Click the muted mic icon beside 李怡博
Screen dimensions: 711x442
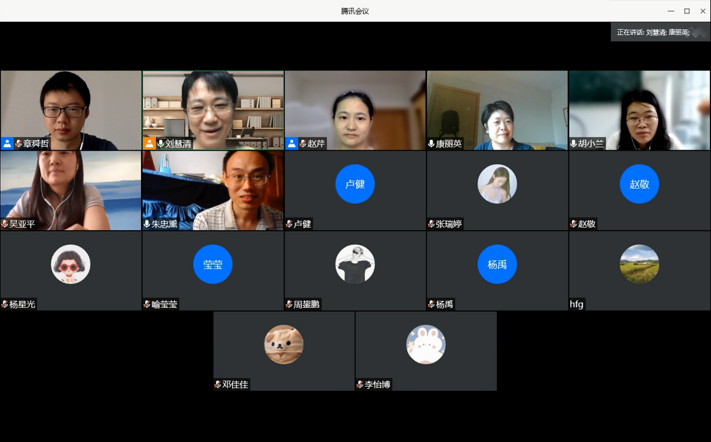pyautogui.click(x=360, y=384)
